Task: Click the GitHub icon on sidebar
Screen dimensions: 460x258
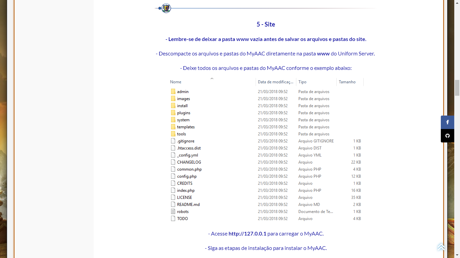Action: [x=447, y=136]
